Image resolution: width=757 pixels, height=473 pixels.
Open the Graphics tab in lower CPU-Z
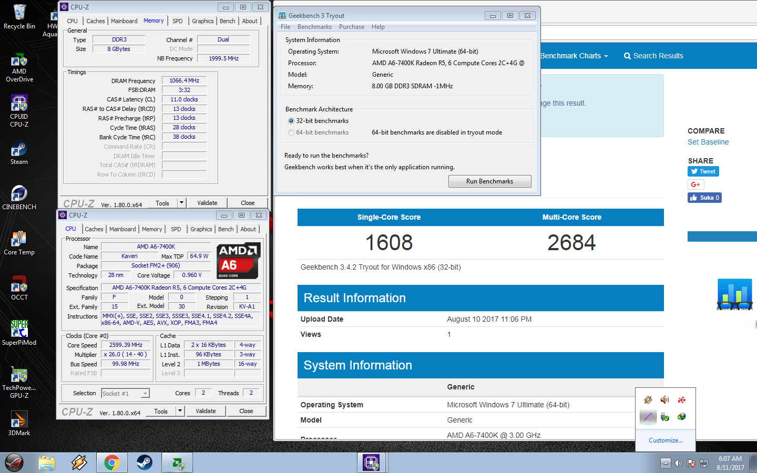201,229
